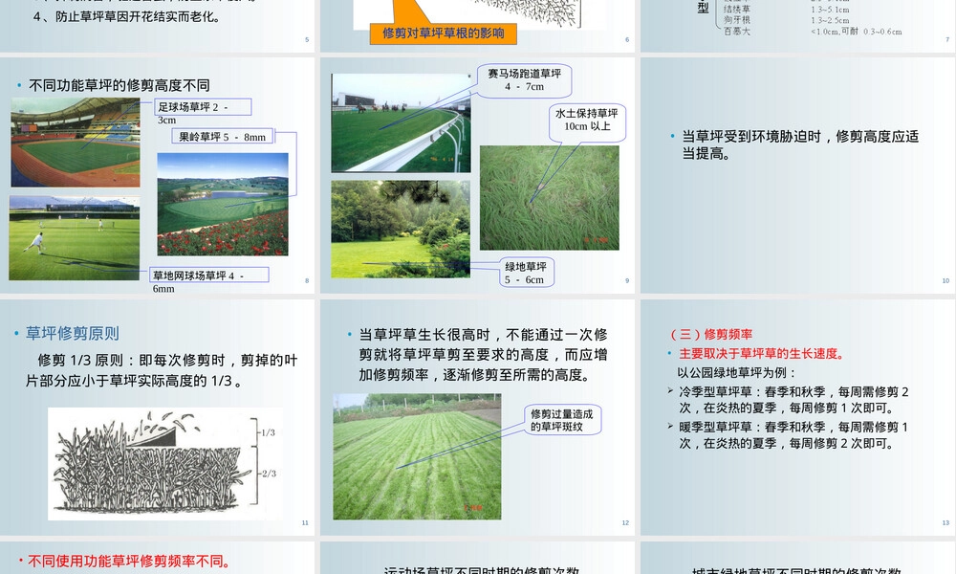Click the red heading 不同使用功能草坪修剪频率不同

[x=128, y=561]
